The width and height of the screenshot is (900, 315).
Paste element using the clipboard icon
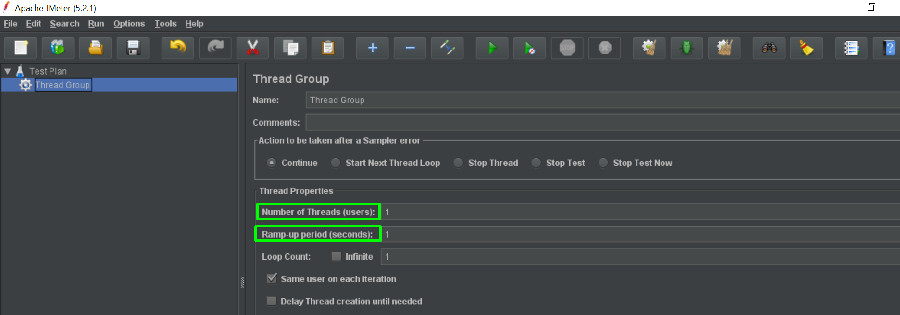click(x=328, y=48)
